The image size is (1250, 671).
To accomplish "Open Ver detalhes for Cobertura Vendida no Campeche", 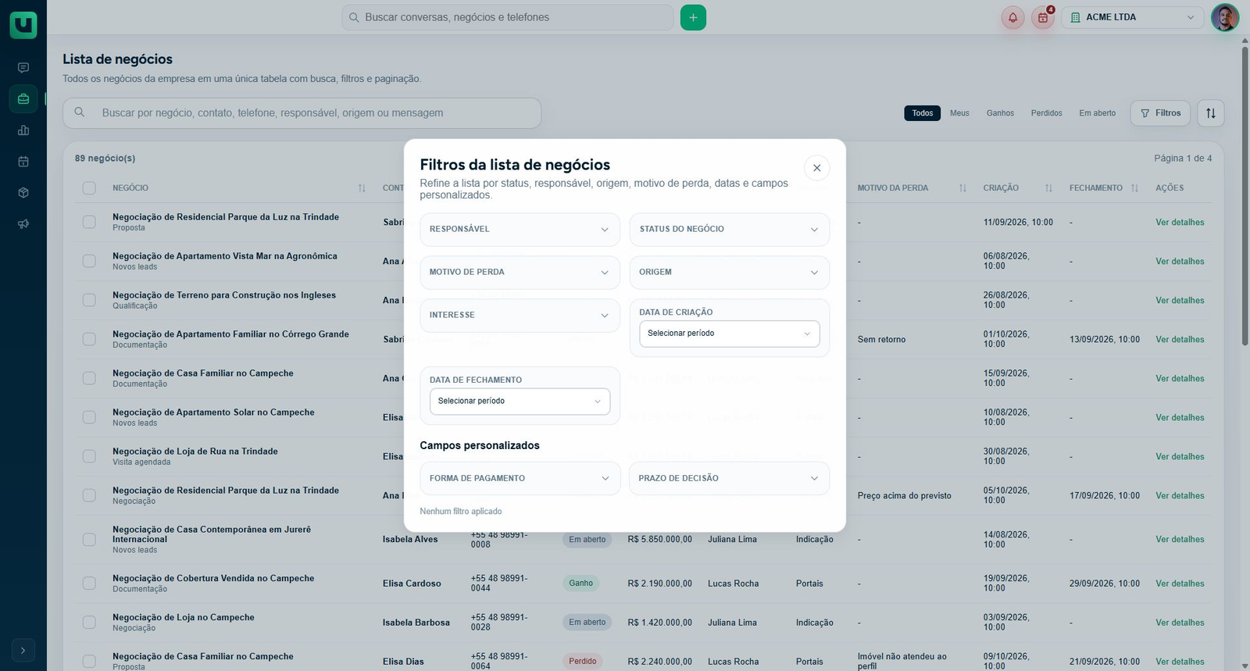I will click(x=1180, y=584).
